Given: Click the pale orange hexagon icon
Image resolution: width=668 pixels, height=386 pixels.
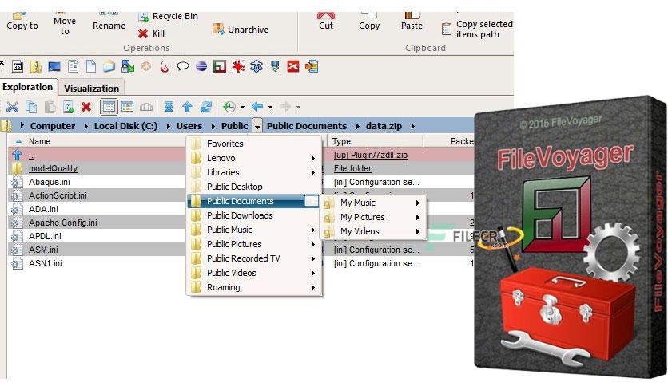Looking at the screenshot, I should click(x=146, y=66).
